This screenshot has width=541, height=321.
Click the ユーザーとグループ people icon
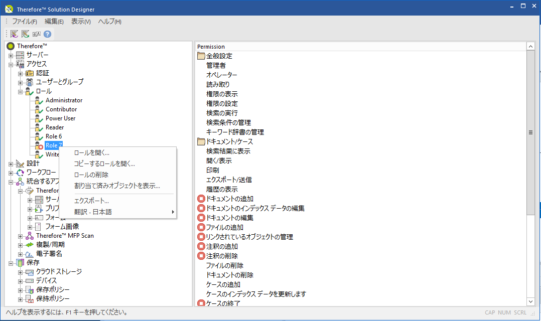tap(30, 82)
